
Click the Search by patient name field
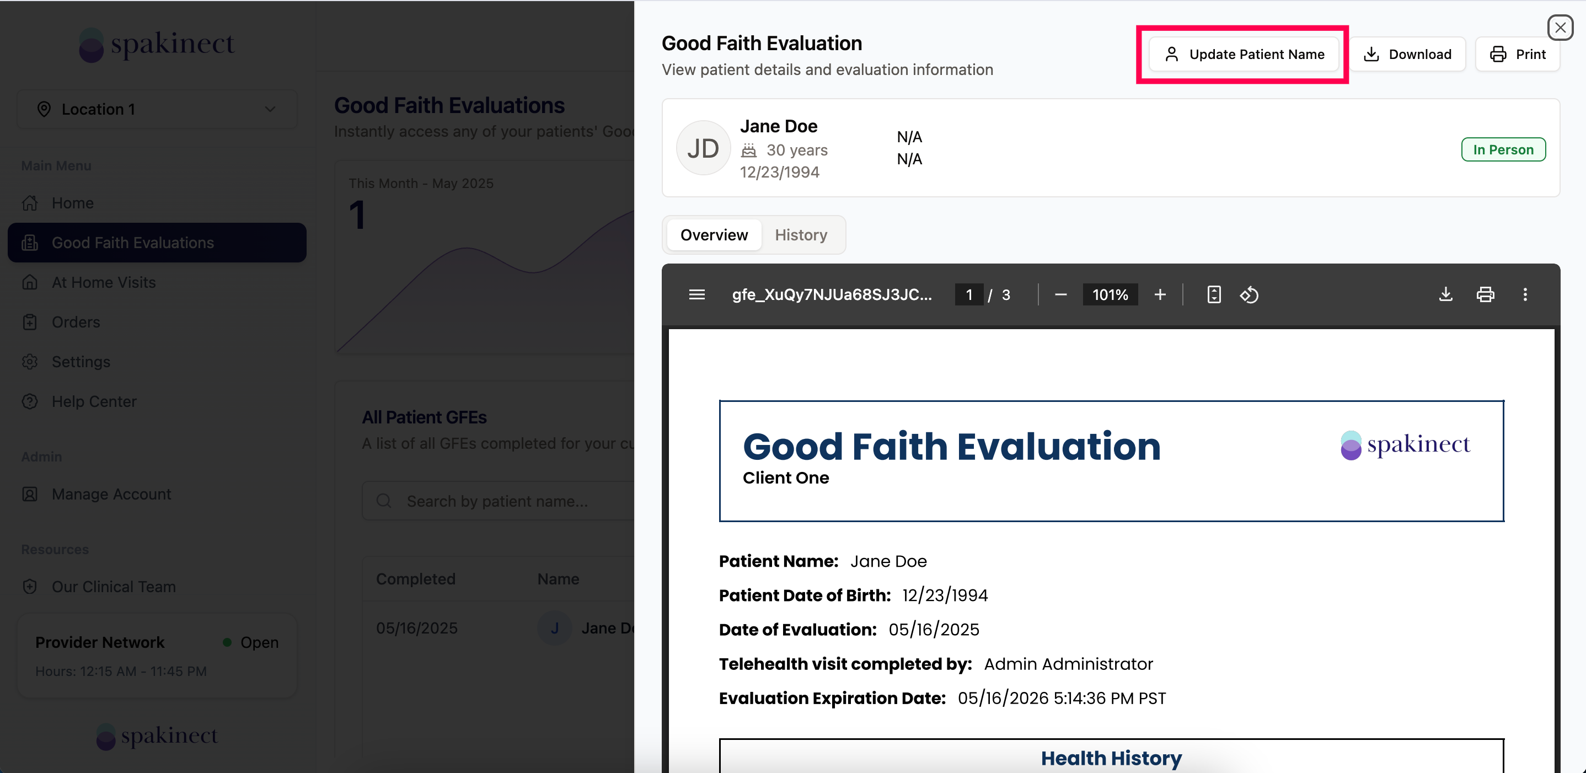point(499,501)
